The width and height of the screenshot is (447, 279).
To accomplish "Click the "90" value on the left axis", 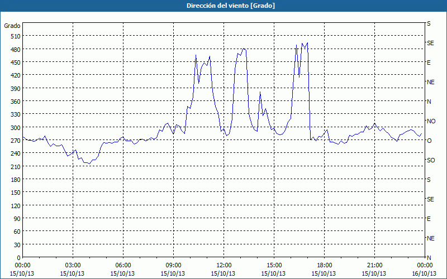I will [x=17, y=219].
